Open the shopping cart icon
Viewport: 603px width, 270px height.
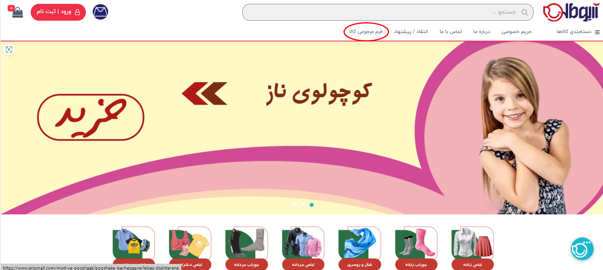(x=16, y=12)
